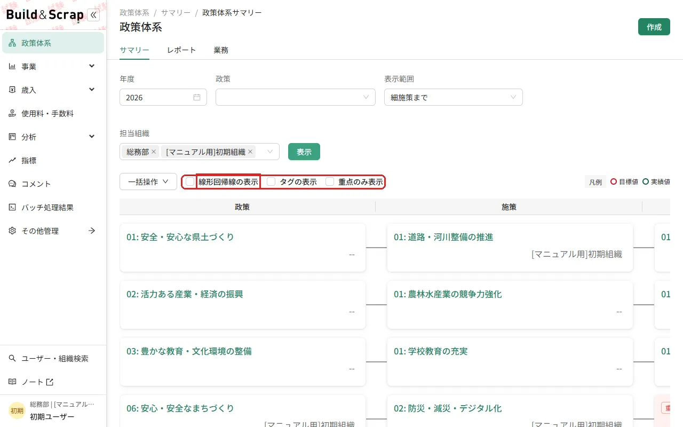Open コメント in the sidebar
This screenshot has width=683, height=427.
(53, 184)
